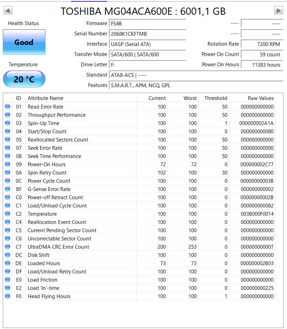Viewport: 287px width, 329px height.
Task: Click status orb for Load 'In'-time
Action: (x=8, y=288)
